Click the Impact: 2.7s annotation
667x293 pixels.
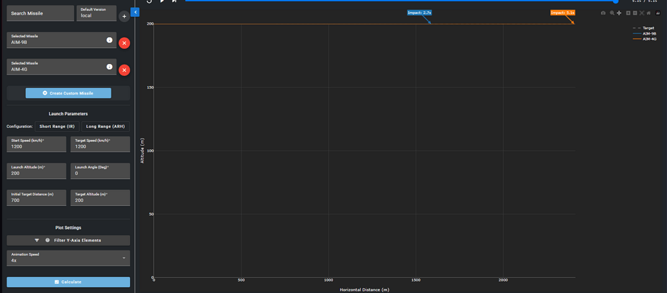point(419,13)
